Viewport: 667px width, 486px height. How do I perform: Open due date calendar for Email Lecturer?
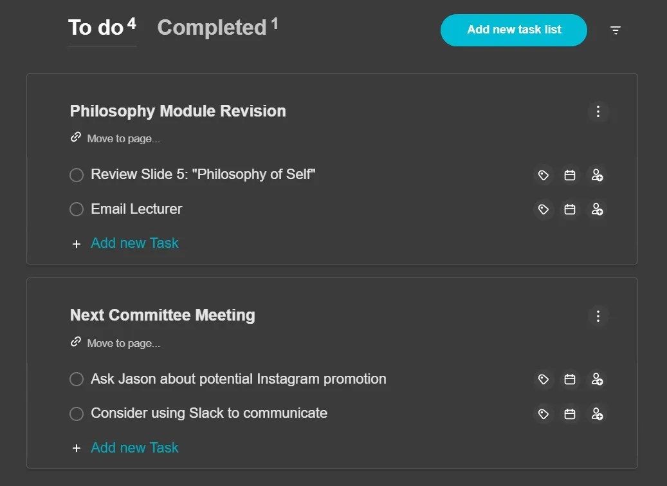click(x=570, y=209)
